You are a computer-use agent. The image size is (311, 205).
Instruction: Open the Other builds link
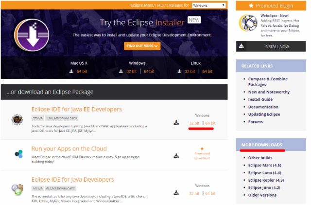260,158
